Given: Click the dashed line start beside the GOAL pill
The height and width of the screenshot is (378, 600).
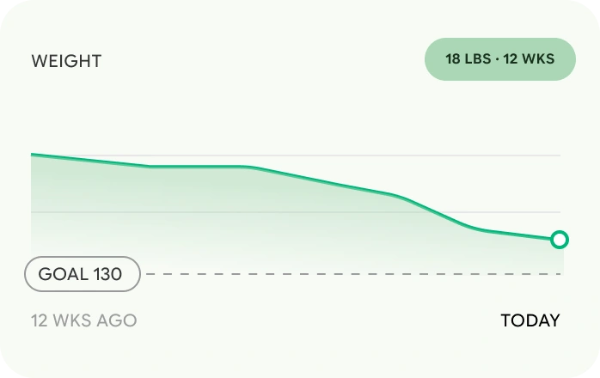Looking at the screenshot, I should click(150, 274).
